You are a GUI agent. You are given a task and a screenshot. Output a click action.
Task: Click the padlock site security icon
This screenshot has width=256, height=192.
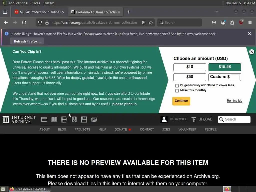click(47, 22)
